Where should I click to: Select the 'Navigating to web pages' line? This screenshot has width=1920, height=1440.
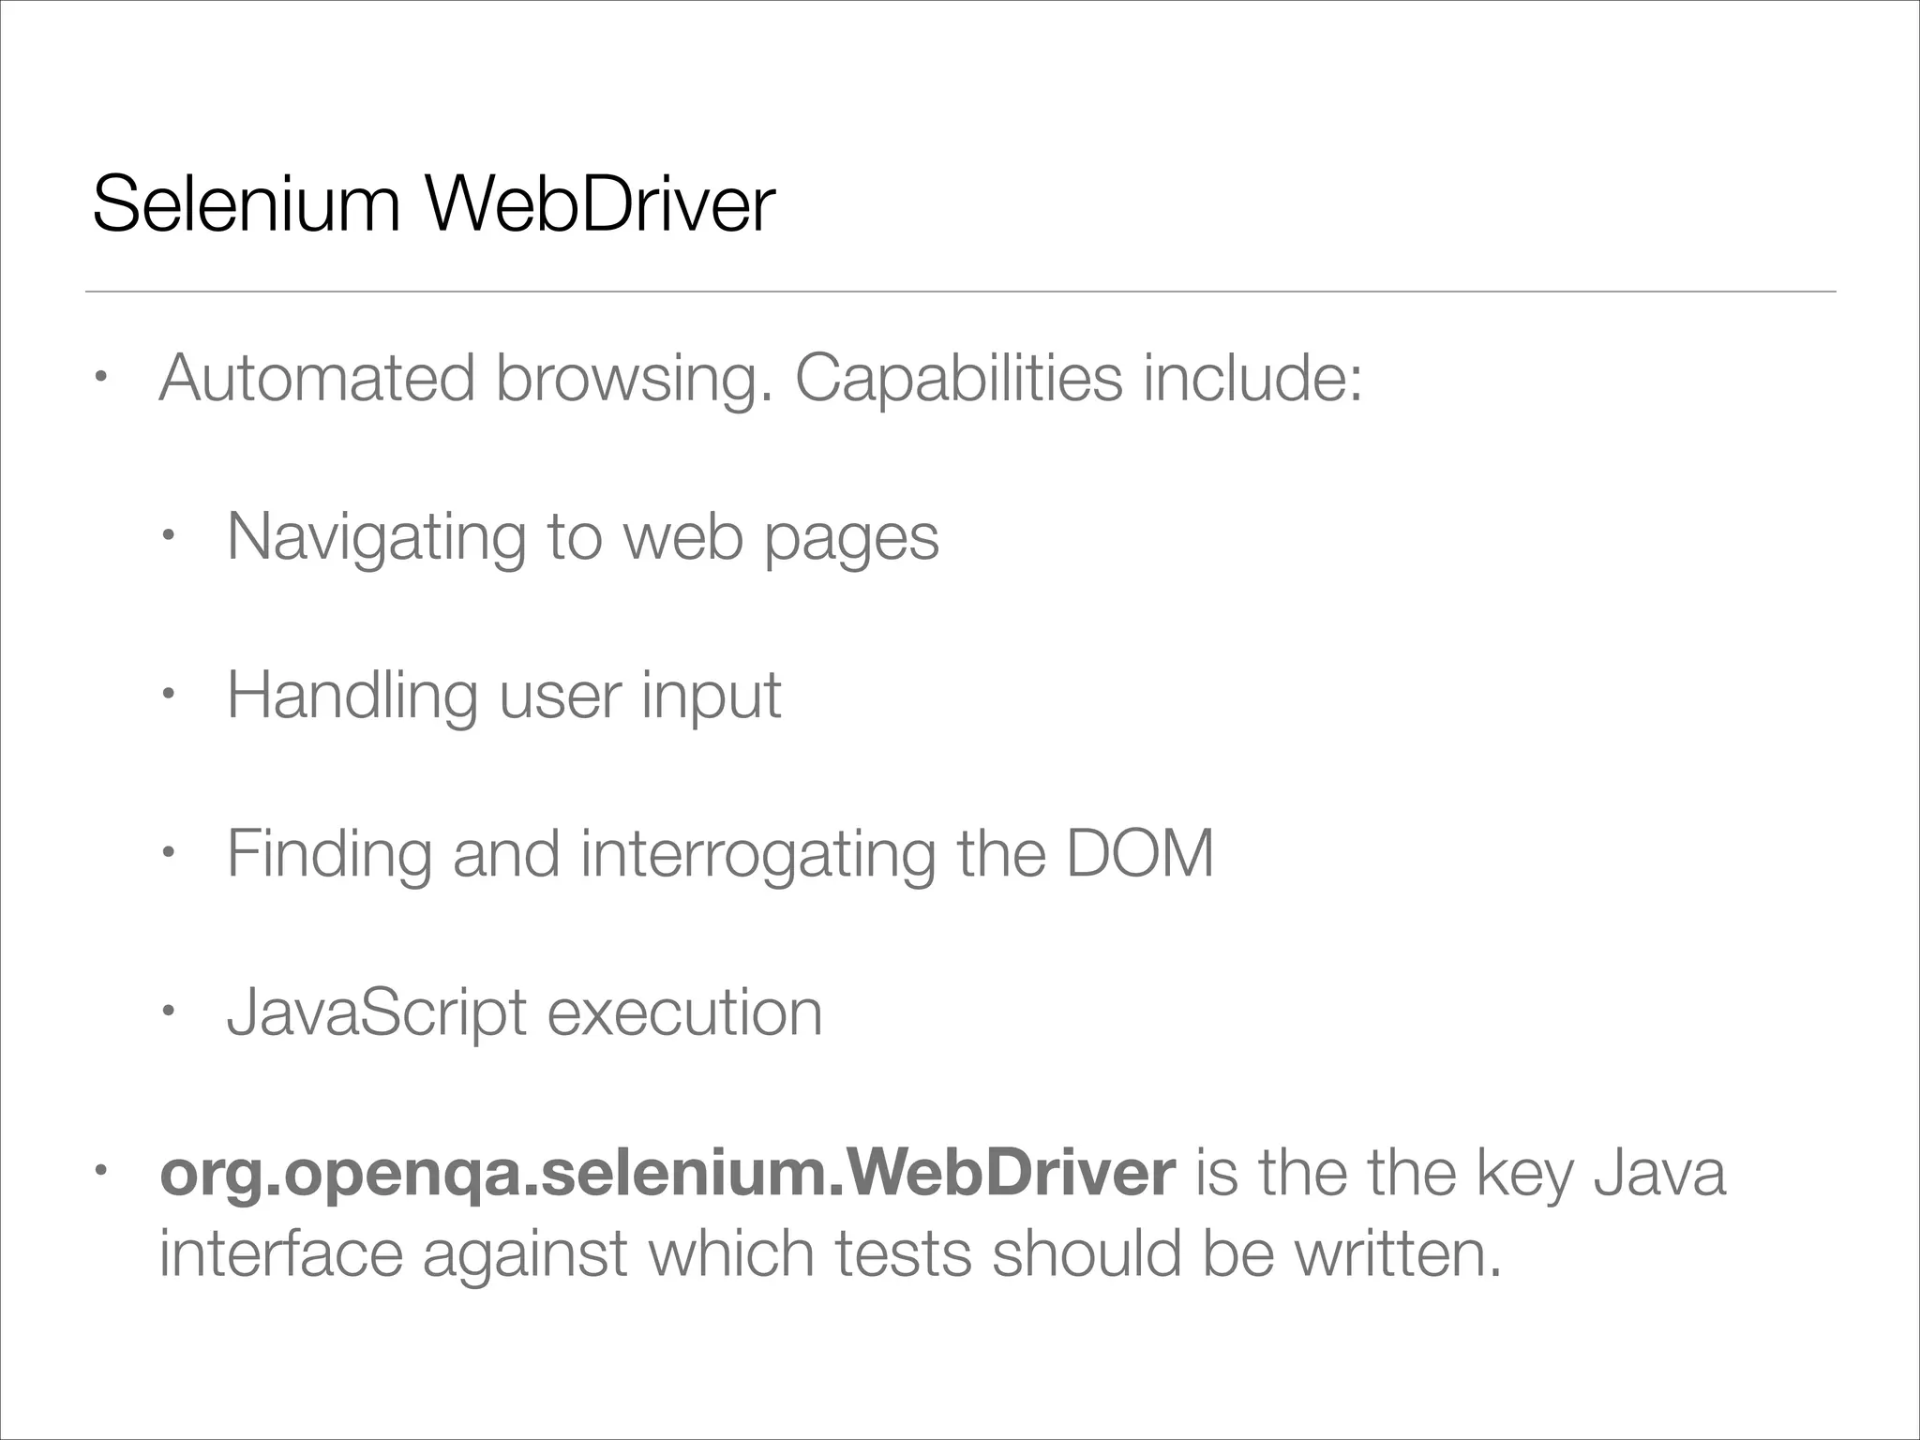click(582, 536)
